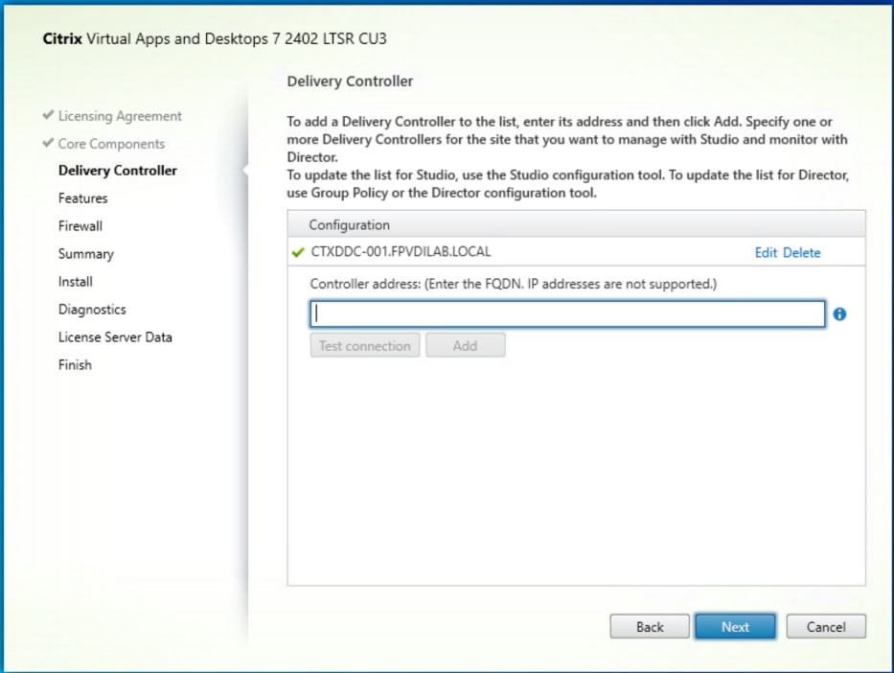Select the Firewall step in sidebar
The height and width of the screenshot is (673, 894).
80,226
